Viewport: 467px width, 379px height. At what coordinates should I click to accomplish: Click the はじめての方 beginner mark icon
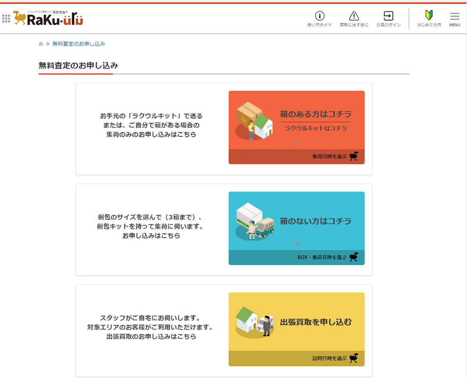click(429, 16)
